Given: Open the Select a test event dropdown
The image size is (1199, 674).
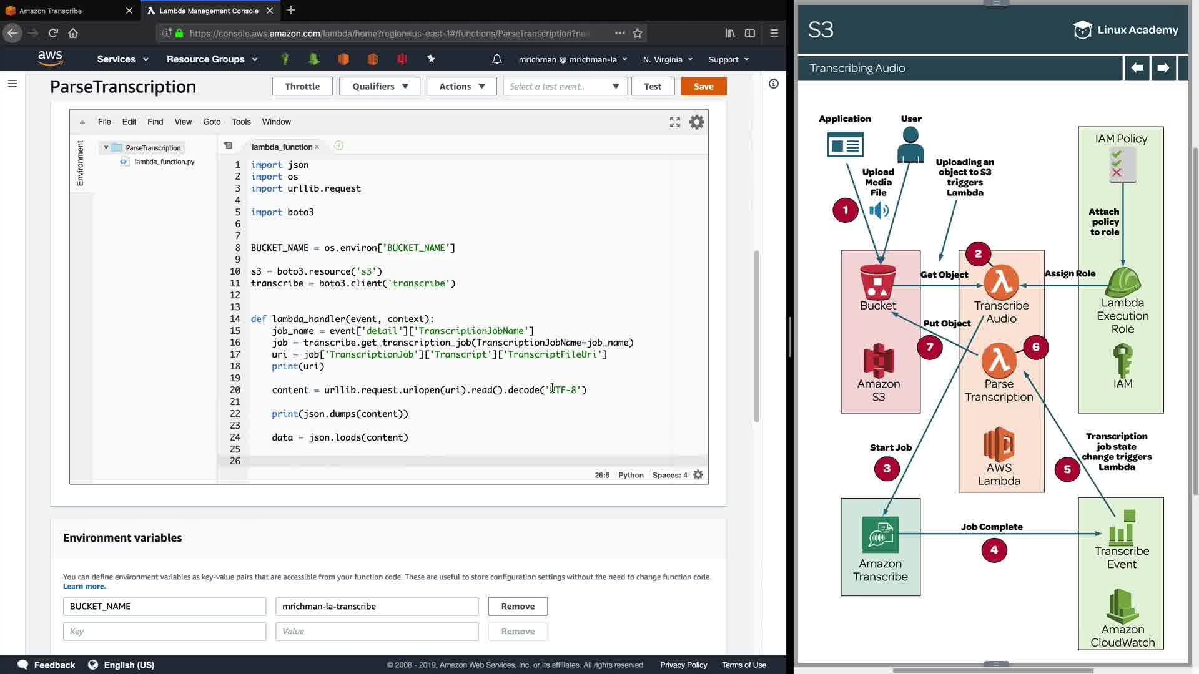Looking at the screenshot, I should (565, 87).
